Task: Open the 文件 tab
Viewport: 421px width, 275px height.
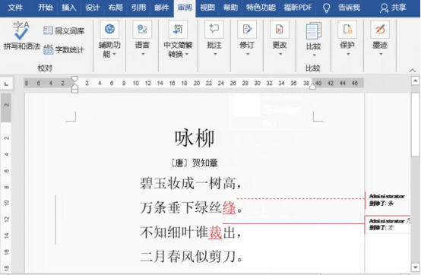Action: tap(15, 8)
